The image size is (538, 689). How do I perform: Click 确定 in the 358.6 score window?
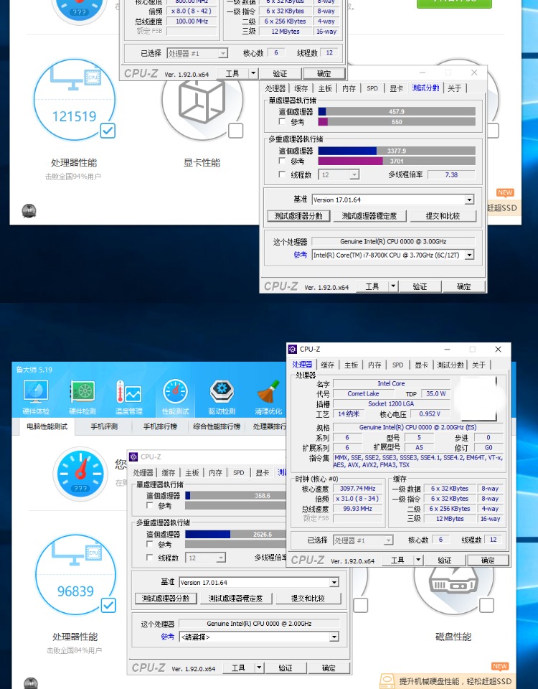[x=329, y=668]
